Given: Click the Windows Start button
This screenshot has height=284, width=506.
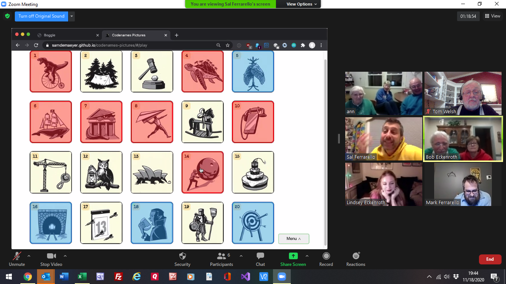Looking at the screenshot, I should tap(9, 277).
